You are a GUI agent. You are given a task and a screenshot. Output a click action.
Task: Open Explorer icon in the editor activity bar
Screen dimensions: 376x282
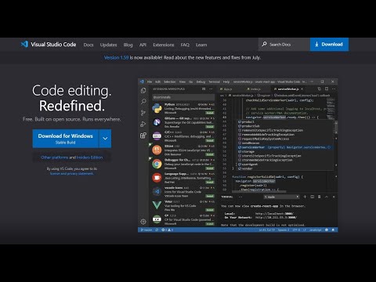[x=143, y=90]
